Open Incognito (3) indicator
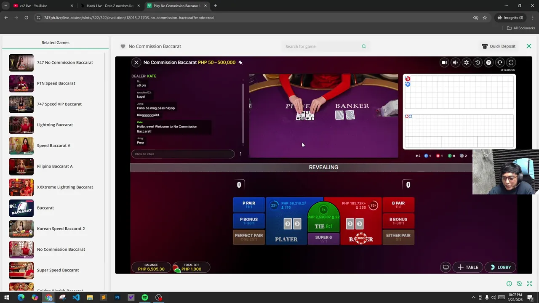 click(510, 18)
